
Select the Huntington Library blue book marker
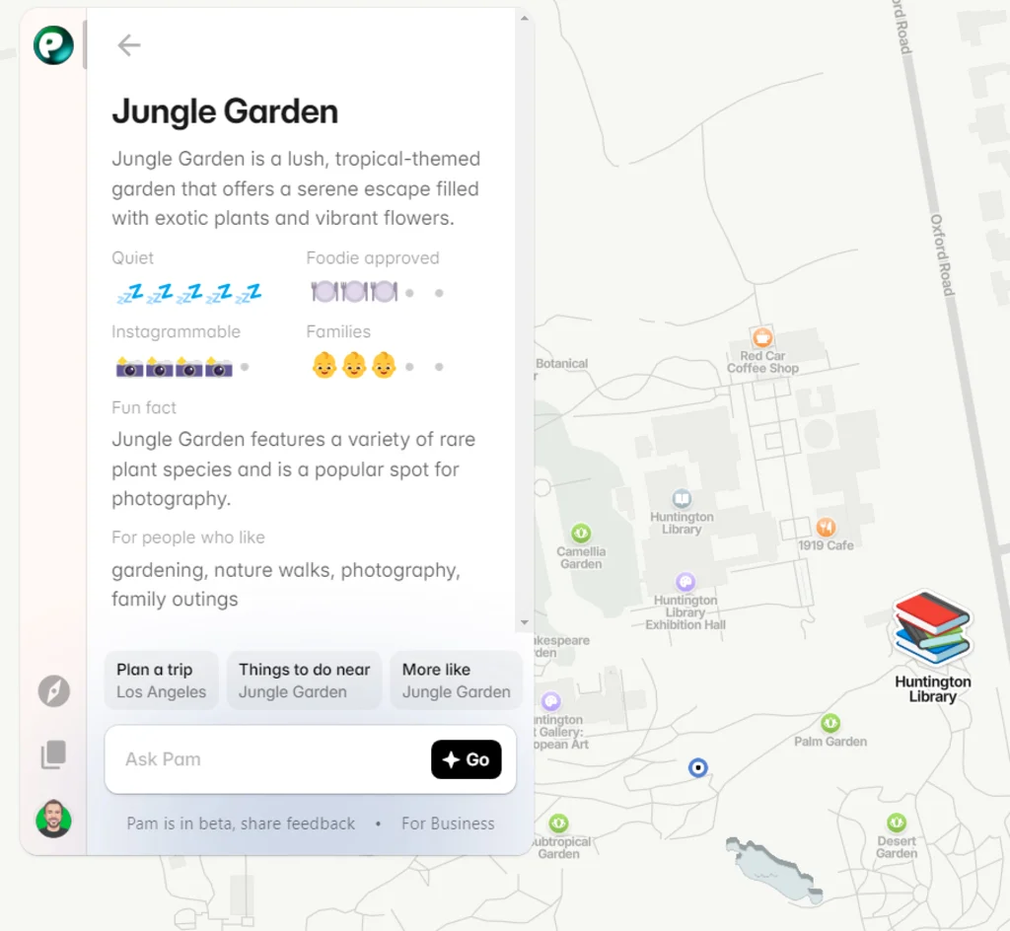pyautogui.click(x=682, y=498)
